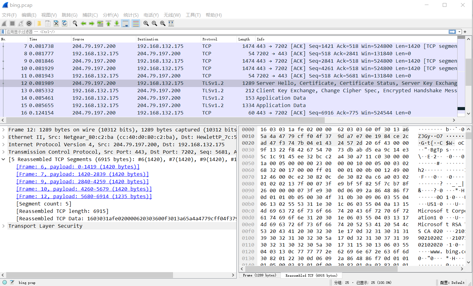
Task: Zoom in main window text
Action: pyautogui.click(x=146, y=23)
